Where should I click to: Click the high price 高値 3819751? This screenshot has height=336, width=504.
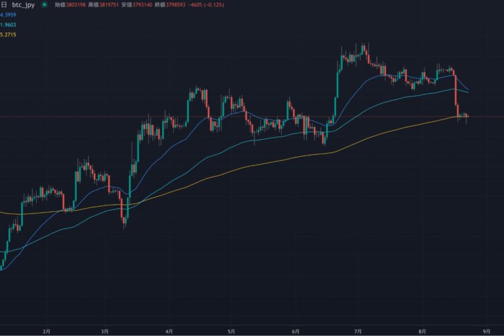tap(103, 5)
